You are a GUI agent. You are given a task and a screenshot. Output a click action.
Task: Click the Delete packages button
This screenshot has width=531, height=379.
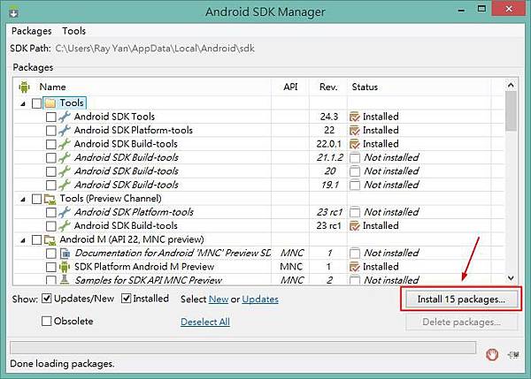pyautogui.click(x=461, y=322)
